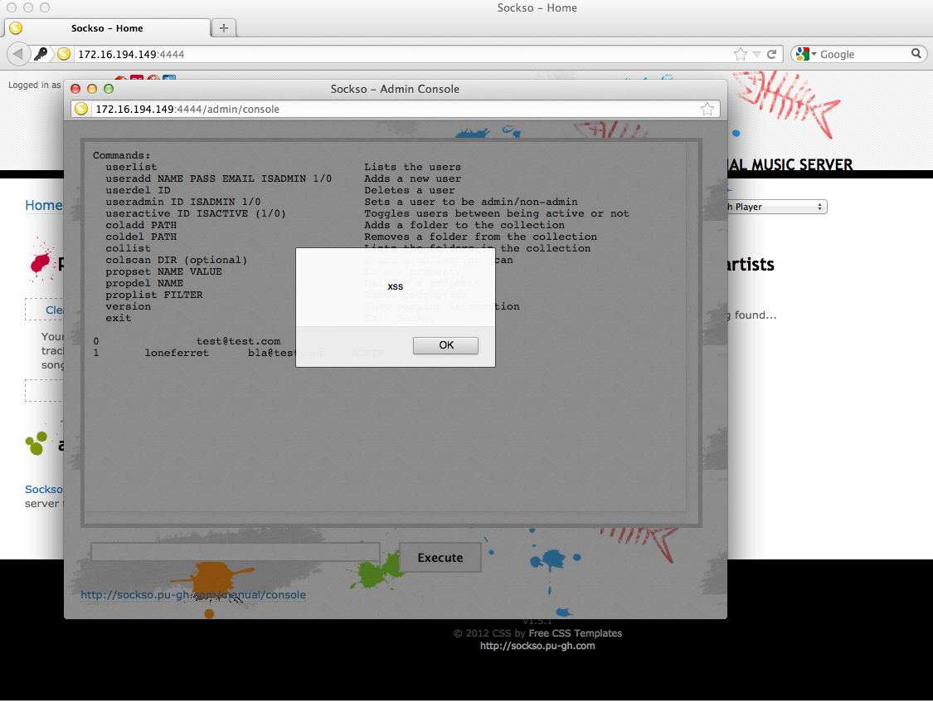The height and width of the screenshot is (708, 933).
Task: Click the "Adds a folder to the collection" description
Action: point(464,225)
